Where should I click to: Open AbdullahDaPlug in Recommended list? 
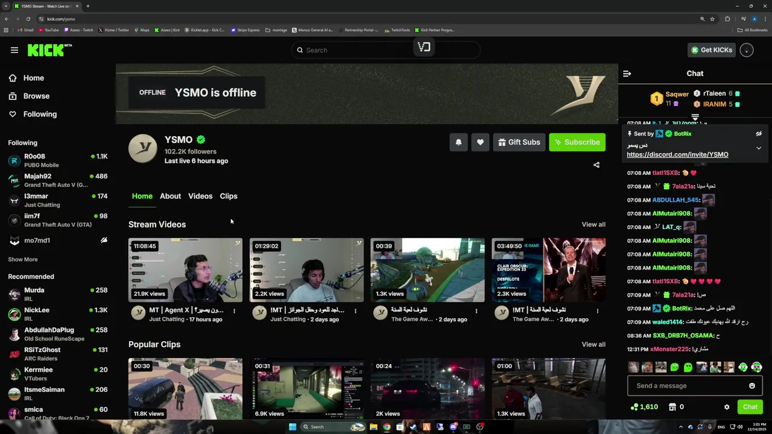pos(58,334)
